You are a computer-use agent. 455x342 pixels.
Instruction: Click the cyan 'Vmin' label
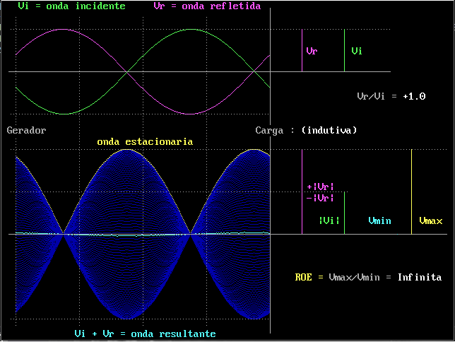[x=379, y=220]
